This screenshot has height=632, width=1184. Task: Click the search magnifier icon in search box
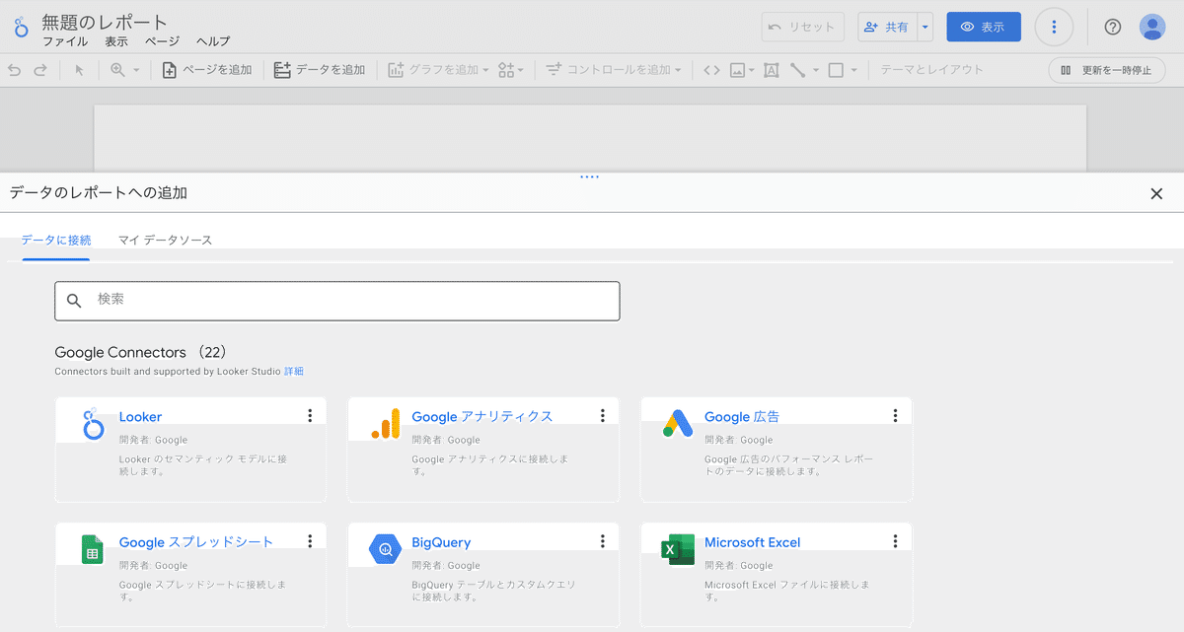(x=74, y=301)
